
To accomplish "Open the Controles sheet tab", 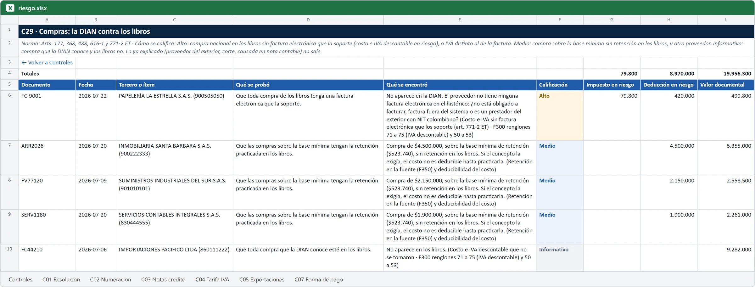I will click(20, 279).
